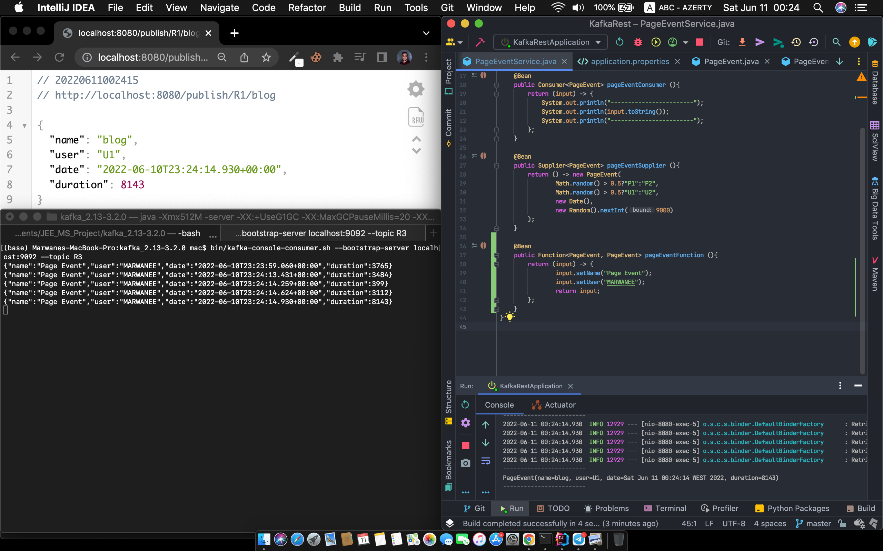Image resolution: width=883 pixels, height=551 pixels.
Task: Open the KafkaRestApplication run configuration dropdown
Action: pos(550,42)
